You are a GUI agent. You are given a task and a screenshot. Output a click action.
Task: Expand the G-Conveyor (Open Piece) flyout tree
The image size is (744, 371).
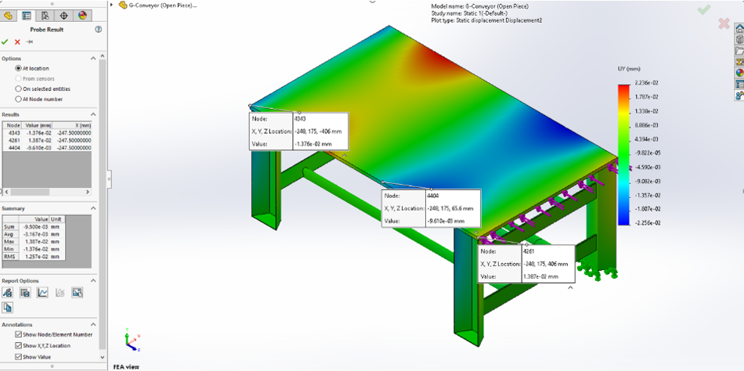click(111, 5)
